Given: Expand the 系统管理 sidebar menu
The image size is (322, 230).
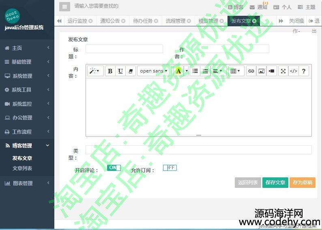Looking at the screenshot, I should [27, 76].
